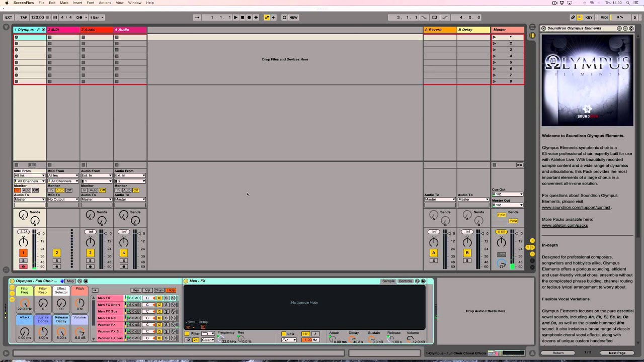This screenshot has width=644, height=362.
Task: Solo track 2 MIDI
Action: tap(57, 260)
